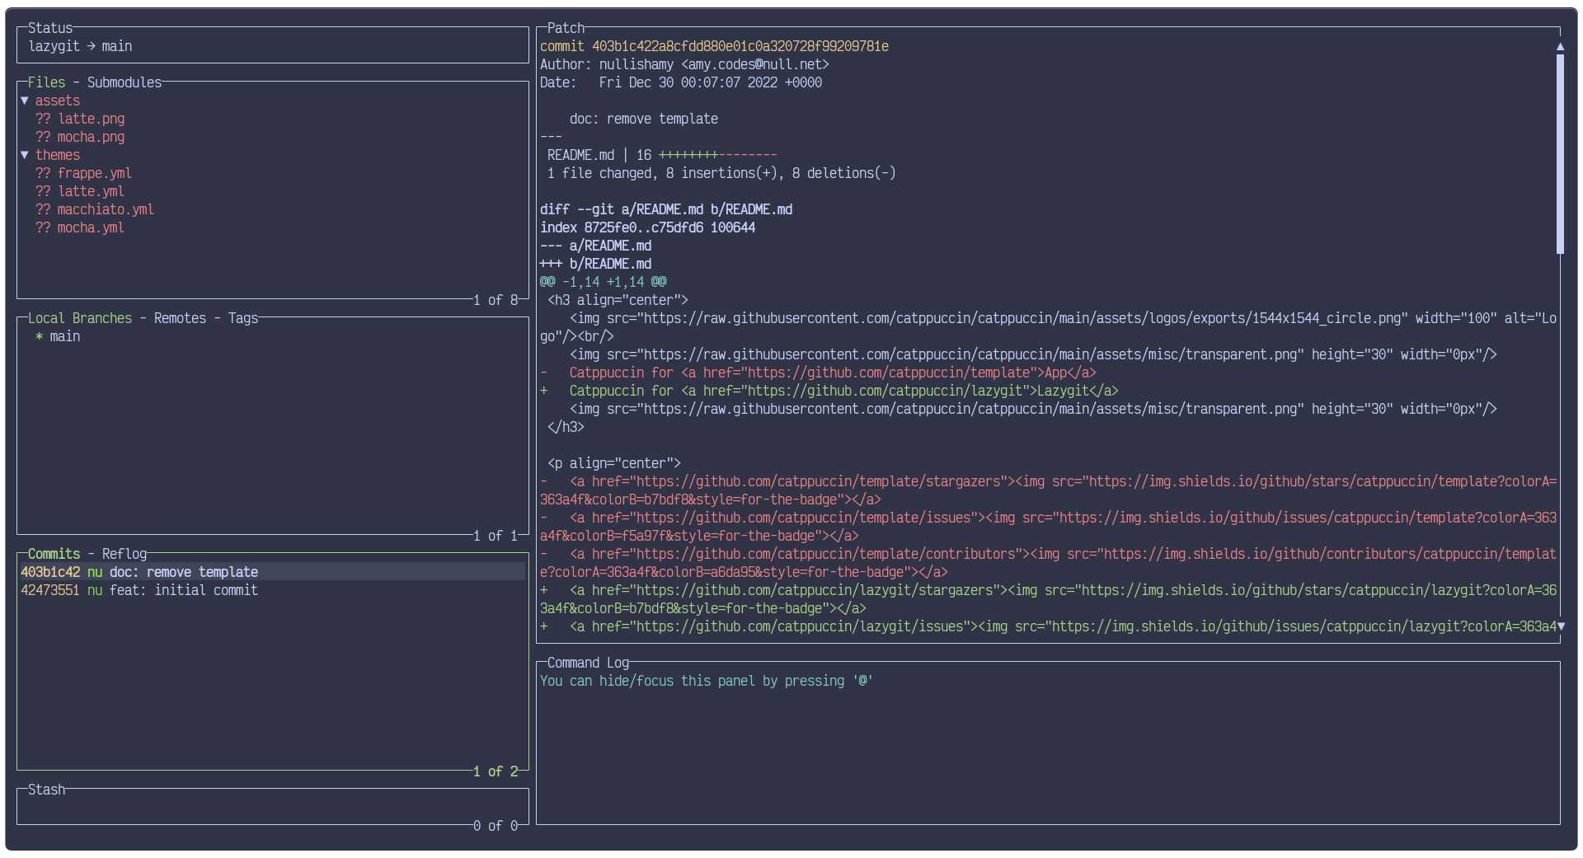This screenshot has height=858, width=1583.
Task: Click the 'index 8725fe0..c75dfd6 100644' line
Action: coord(648,227)
